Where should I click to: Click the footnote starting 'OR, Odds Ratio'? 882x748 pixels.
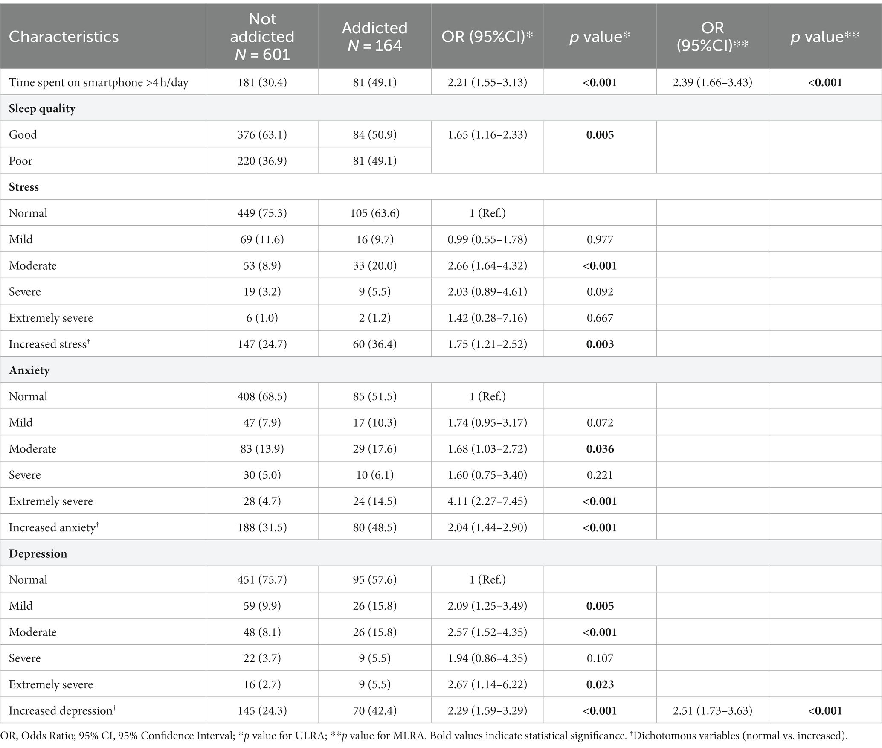pos(424,736)
